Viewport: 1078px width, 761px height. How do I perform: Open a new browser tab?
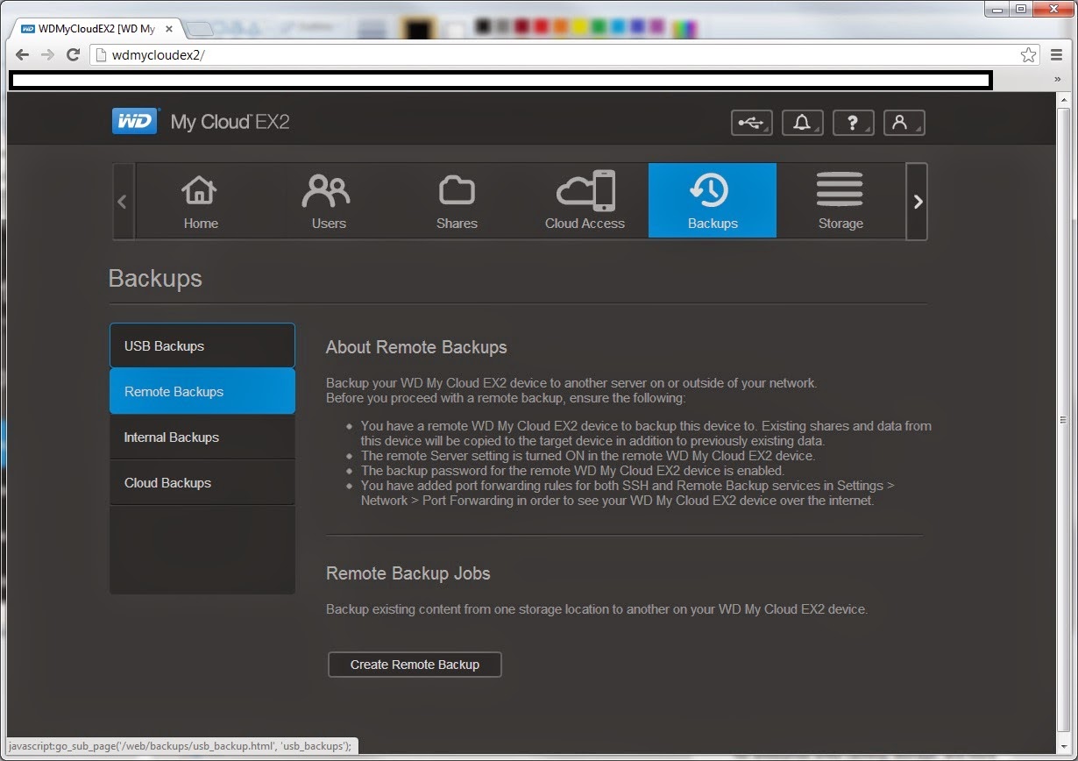pyautogui.click(x=198, y=29)
